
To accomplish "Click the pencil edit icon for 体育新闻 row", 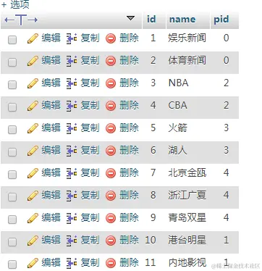I will click(x=33, y=61).
